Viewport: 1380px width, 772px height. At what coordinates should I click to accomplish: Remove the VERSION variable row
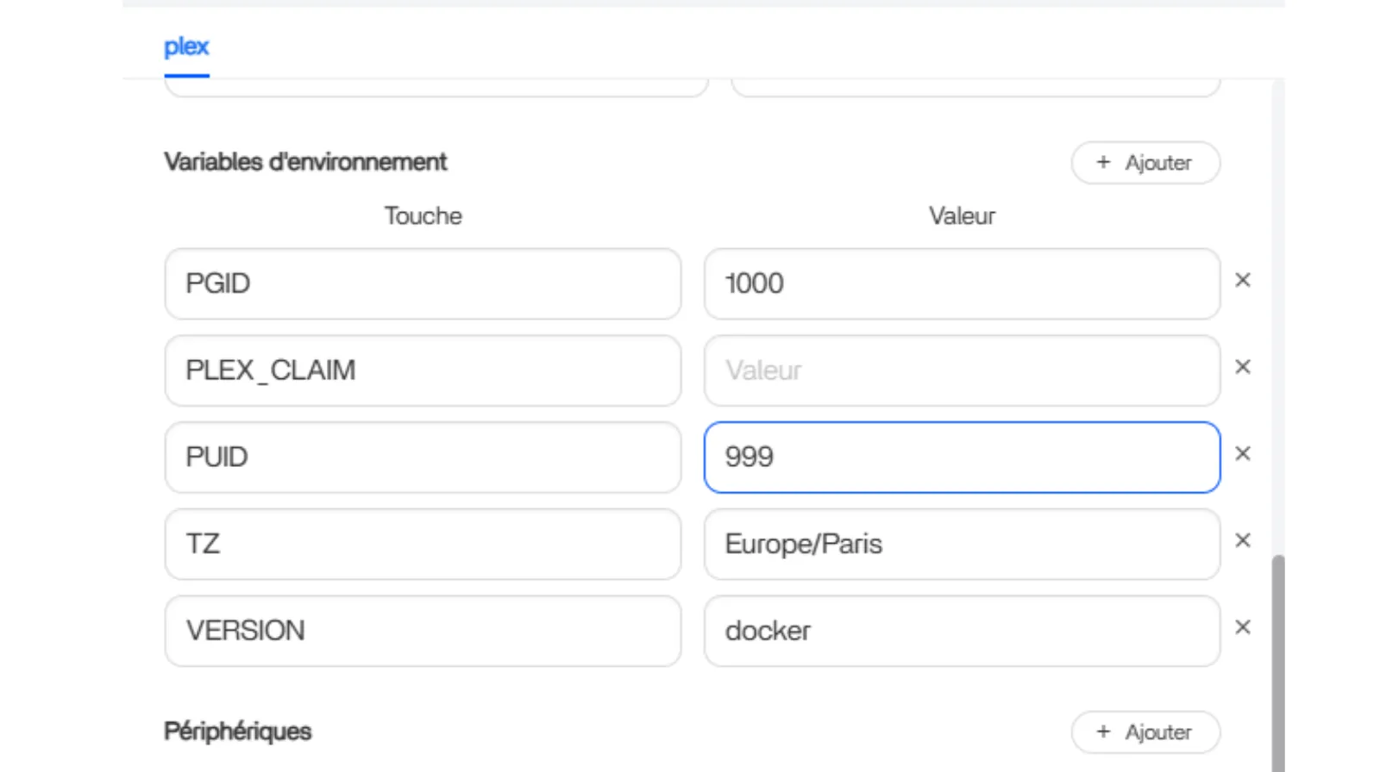click(1242, 627)
